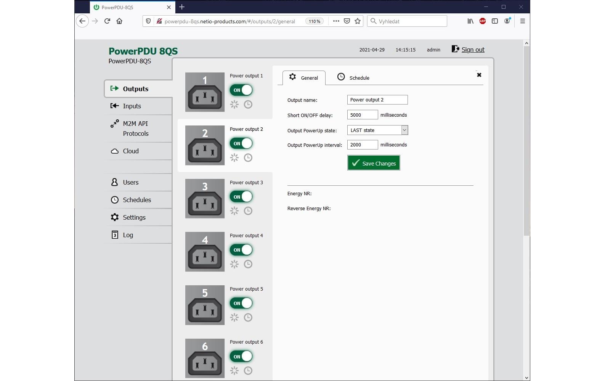Click the Output name input field

[377, 100]
